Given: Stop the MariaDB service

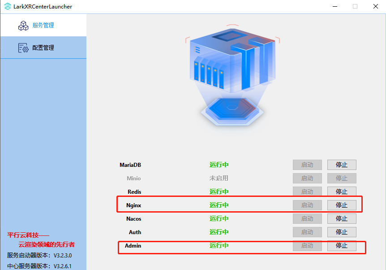Looking at the screenshot, I should click(342, 165).
